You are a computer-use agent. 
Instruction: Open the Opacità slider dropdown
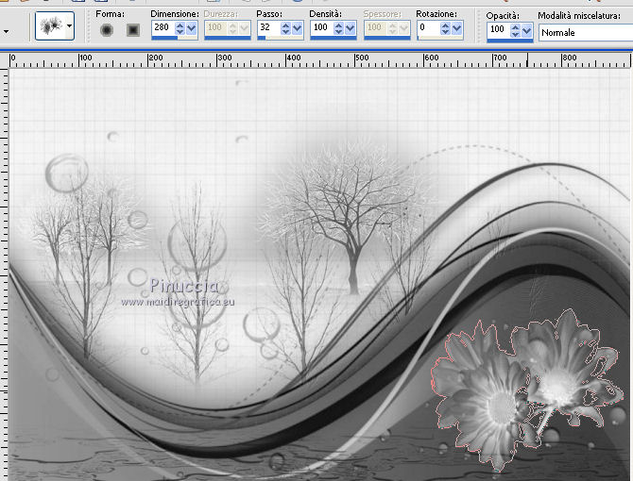pos(526,30)
